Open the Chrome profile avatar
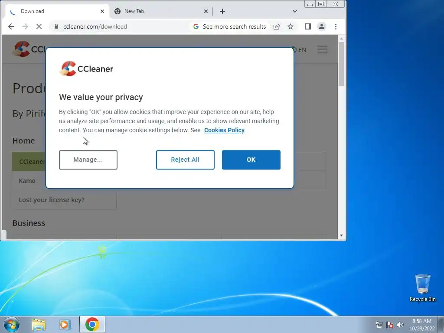Viewport: 444px width, 333px height. pos(322,26)
